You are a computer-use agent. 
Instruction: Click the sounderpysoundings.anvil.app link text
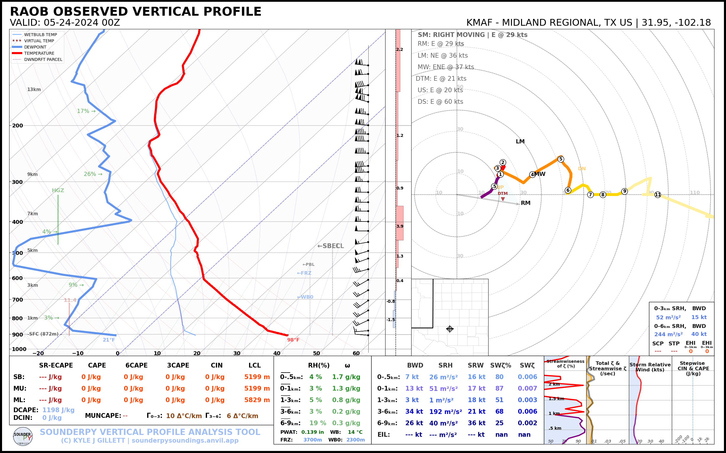coord(185,441)
